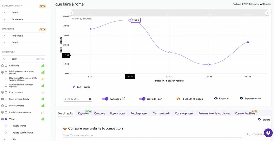The image size is (274, 141).
Task: Toggle the Outside links switch
Action: pos(142,99)
